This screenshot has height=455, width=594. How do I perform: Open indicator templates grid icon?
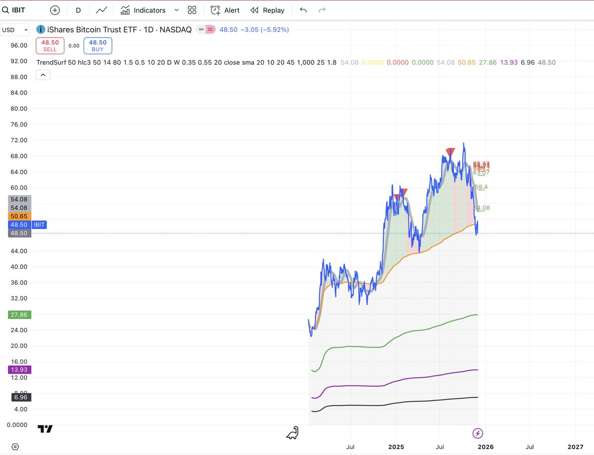click(x=192, y=10)
